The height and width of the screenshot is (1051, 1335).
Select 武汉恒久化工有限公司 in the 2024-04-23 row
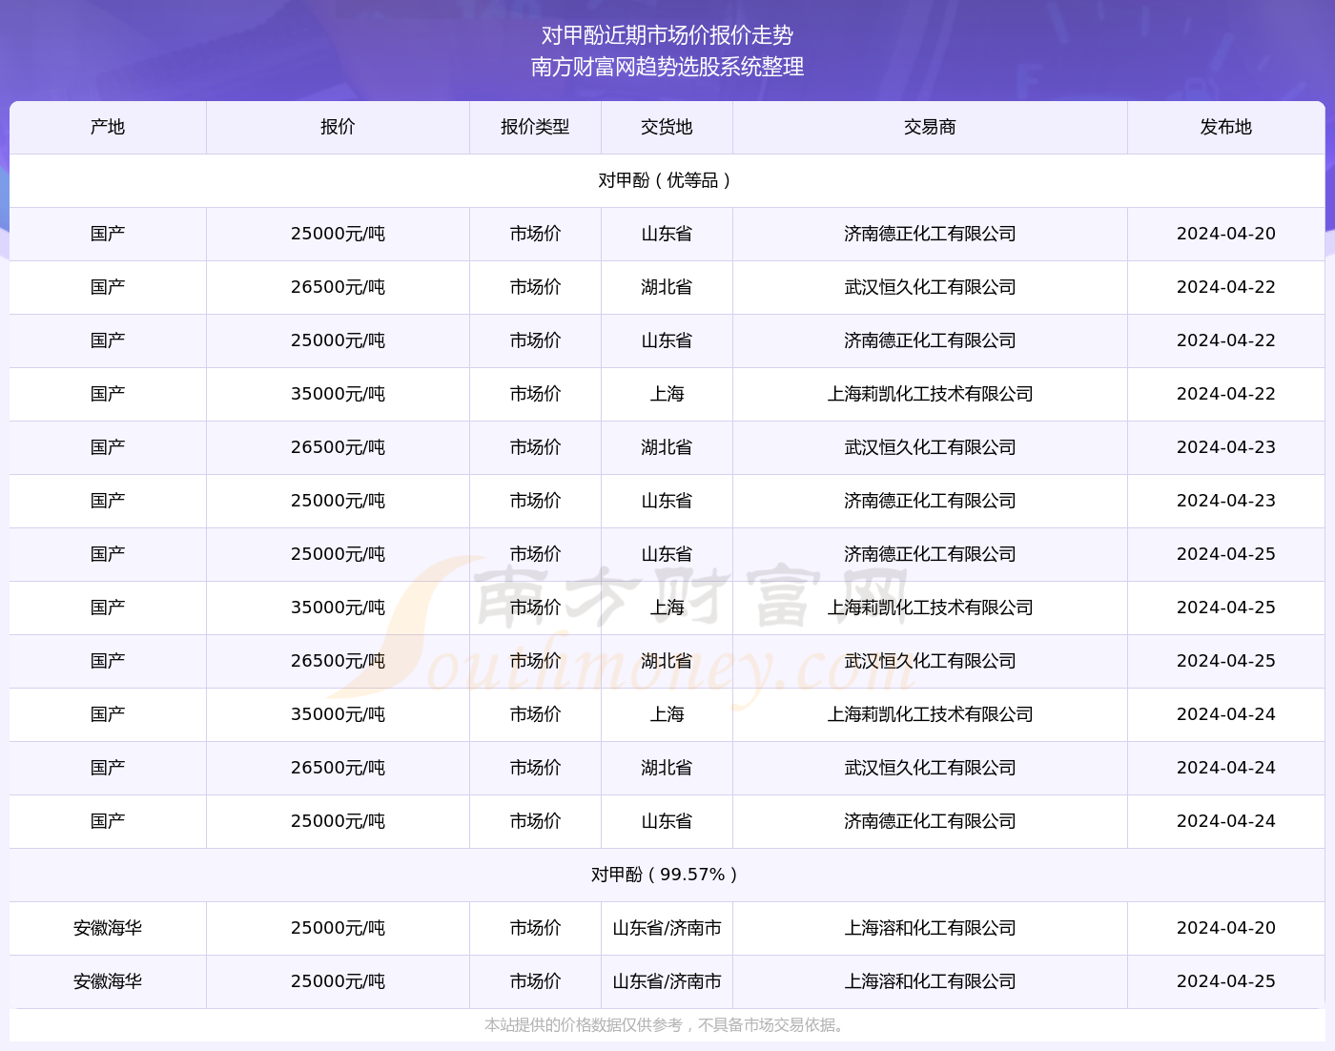tap(930, 447)
